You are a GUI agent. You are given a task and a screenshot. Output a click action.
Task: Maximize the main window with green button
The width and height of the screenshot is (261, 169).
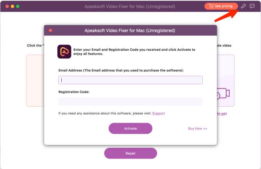pyautogui.click(x=18, y=6)
